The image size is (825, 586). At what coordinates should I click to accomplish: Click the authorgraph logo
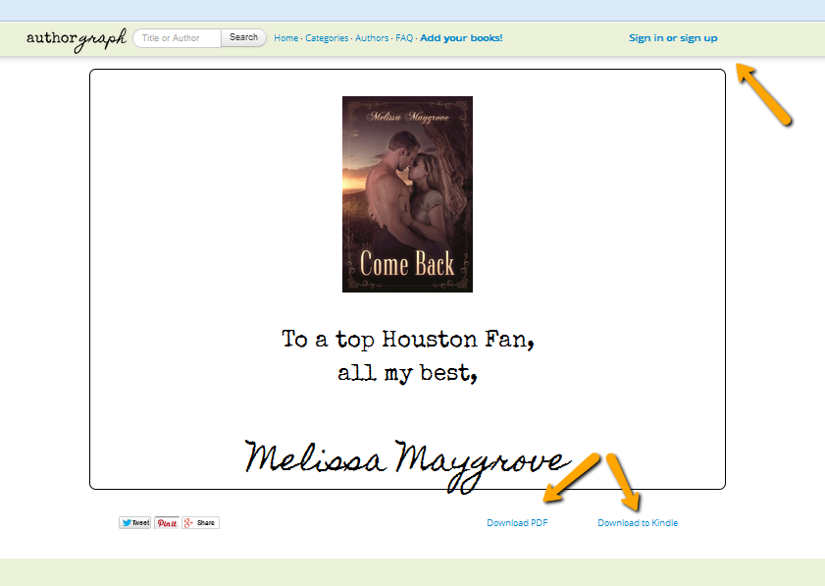pyautogui.click(x=77, y=39)
